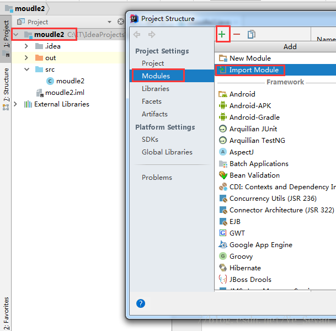Select Google App Engine framework

point(275,244)
